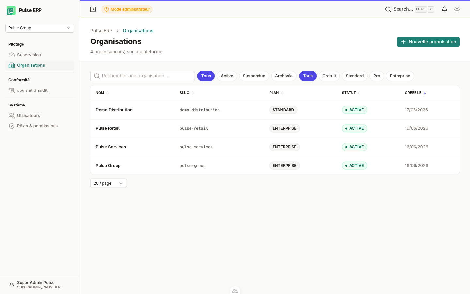Click the pulse-services slug

tap(196, 147)
